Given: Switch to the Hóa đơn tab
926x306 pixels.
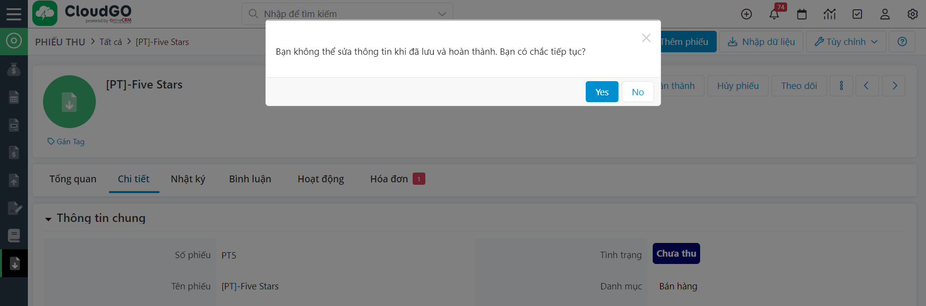Looking at the screenshot, I should click(389, 179).
